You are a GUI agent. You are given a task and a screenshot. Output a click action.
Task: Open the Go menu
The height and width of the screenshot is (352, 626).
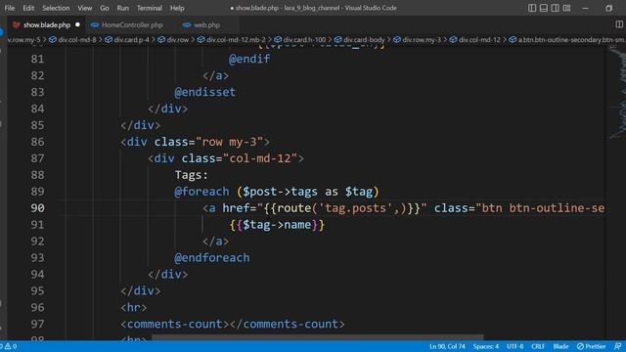click(105, 8)
